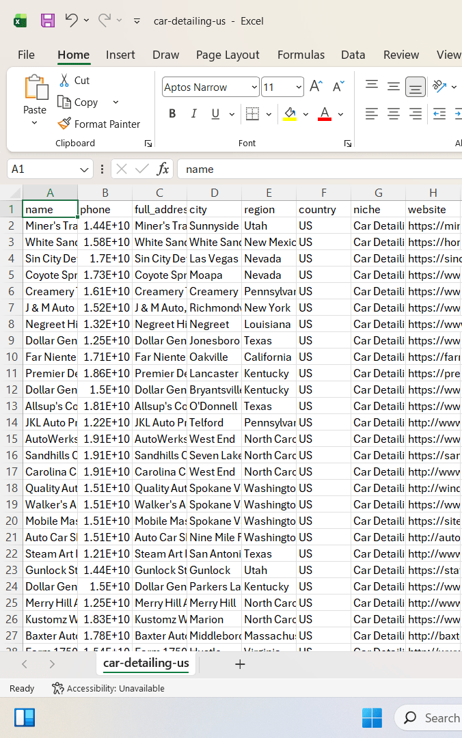Click Decrease Indent icon

(x=439, y=114)
